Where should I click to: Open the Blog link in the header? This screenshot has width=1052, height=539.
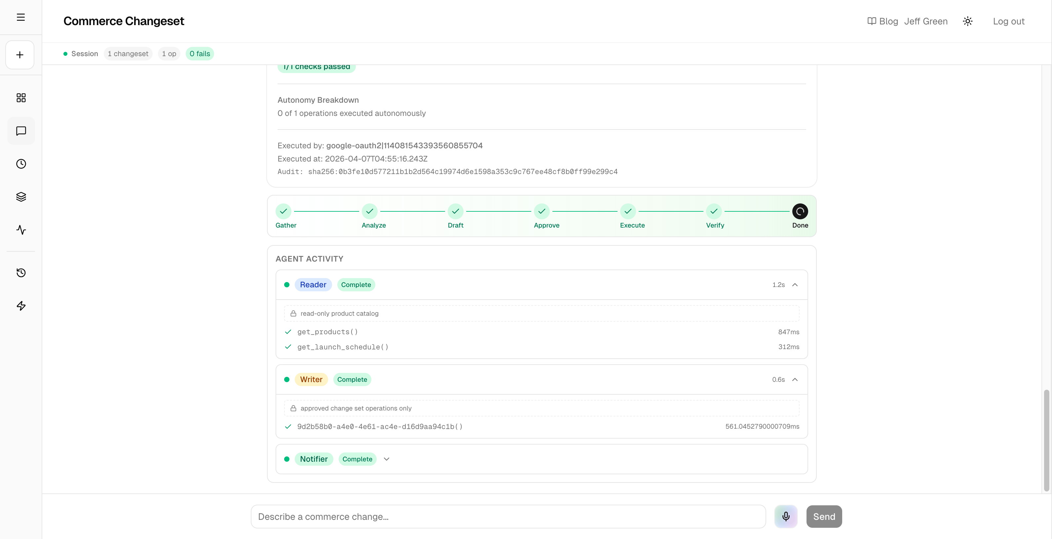click(x=882, y=21)
